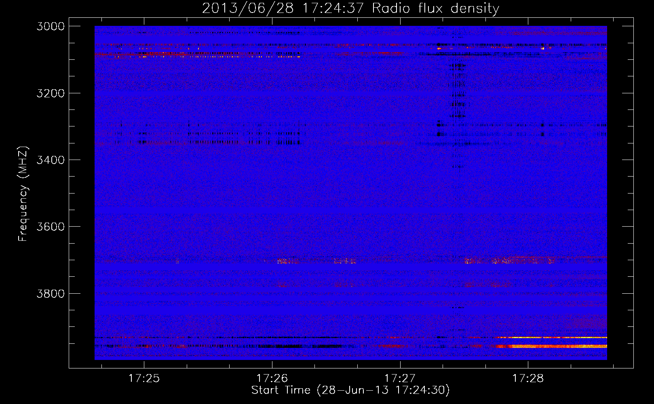
Task: Click the 'Start Time (28-Jun-13 17:24:30)' axis title
Action: point(350,390)
